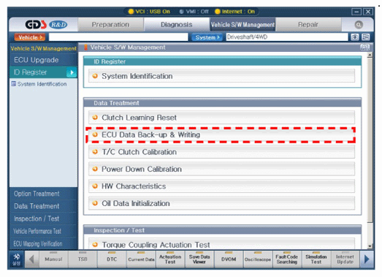Open System Identification in ID Register
Viewport: 382px width, 277px height.
tap(221, 76)
